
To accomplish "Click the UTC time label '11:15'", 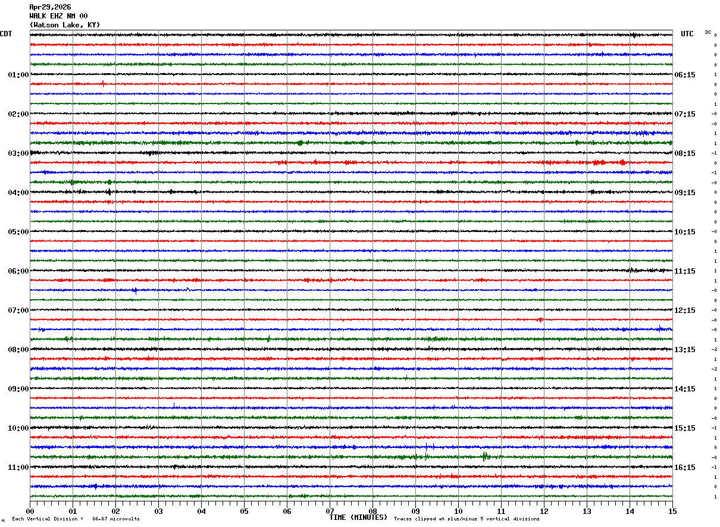I will tap(685, 271).
